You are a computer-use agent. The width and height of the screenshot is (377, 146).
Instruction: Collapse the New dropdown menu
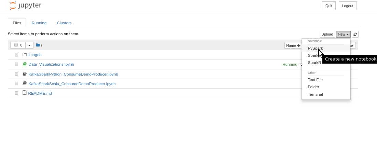point(343,34)
